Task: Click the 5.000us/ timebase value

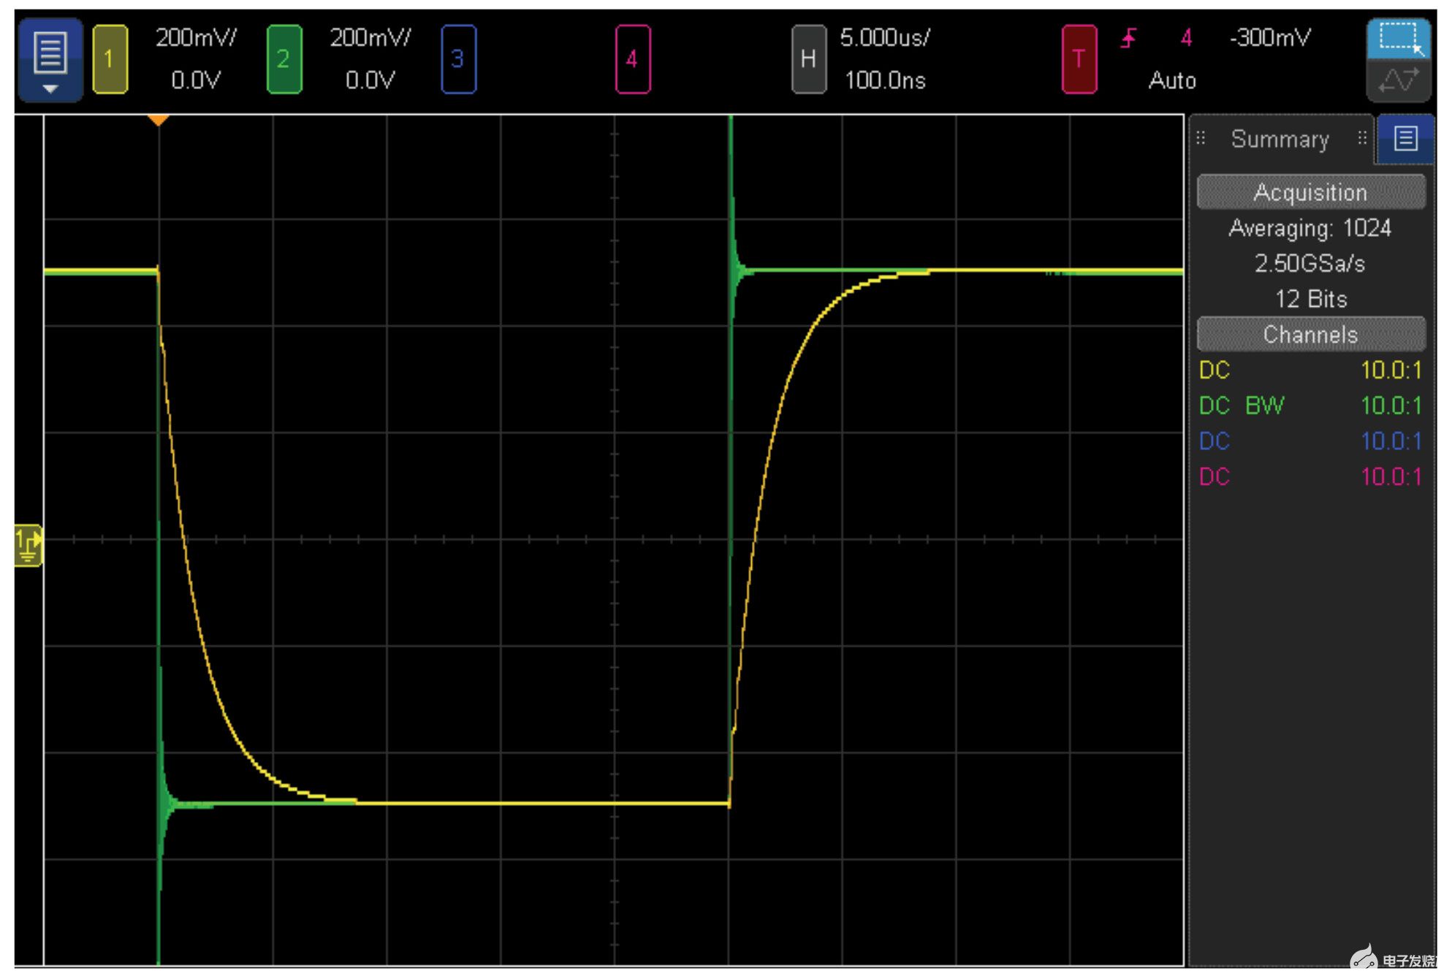Action: coord(884,38)
